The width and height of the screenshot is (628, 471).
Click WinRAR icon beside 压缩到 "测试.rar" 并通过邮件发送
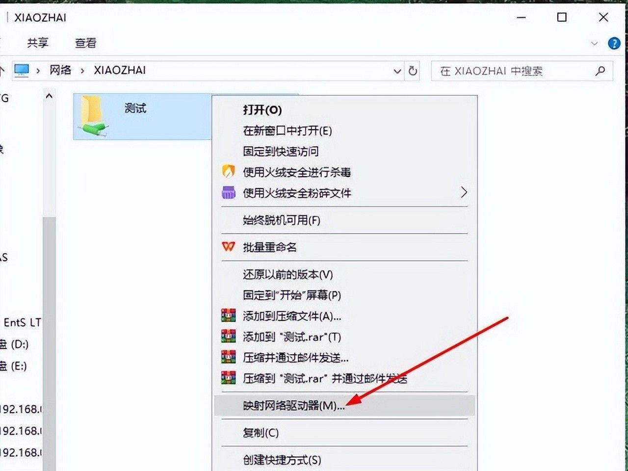pos(229,378)
